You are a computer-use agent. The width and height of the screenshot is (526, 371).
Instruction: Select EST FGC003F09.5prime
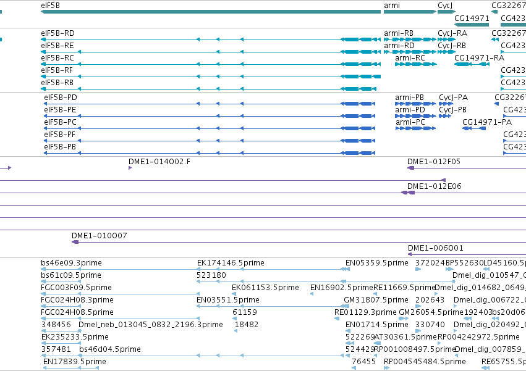[77, 288]
